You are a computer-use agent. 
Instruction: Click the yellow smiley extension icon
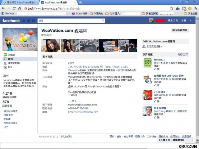(190, 8)
